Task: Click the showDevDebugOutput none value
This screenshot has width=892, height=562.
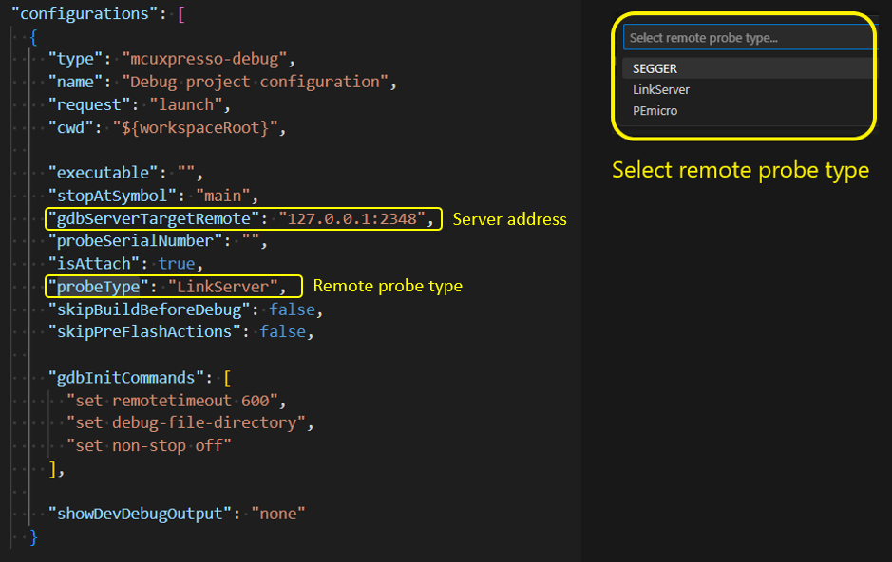Action: [279, 513]
